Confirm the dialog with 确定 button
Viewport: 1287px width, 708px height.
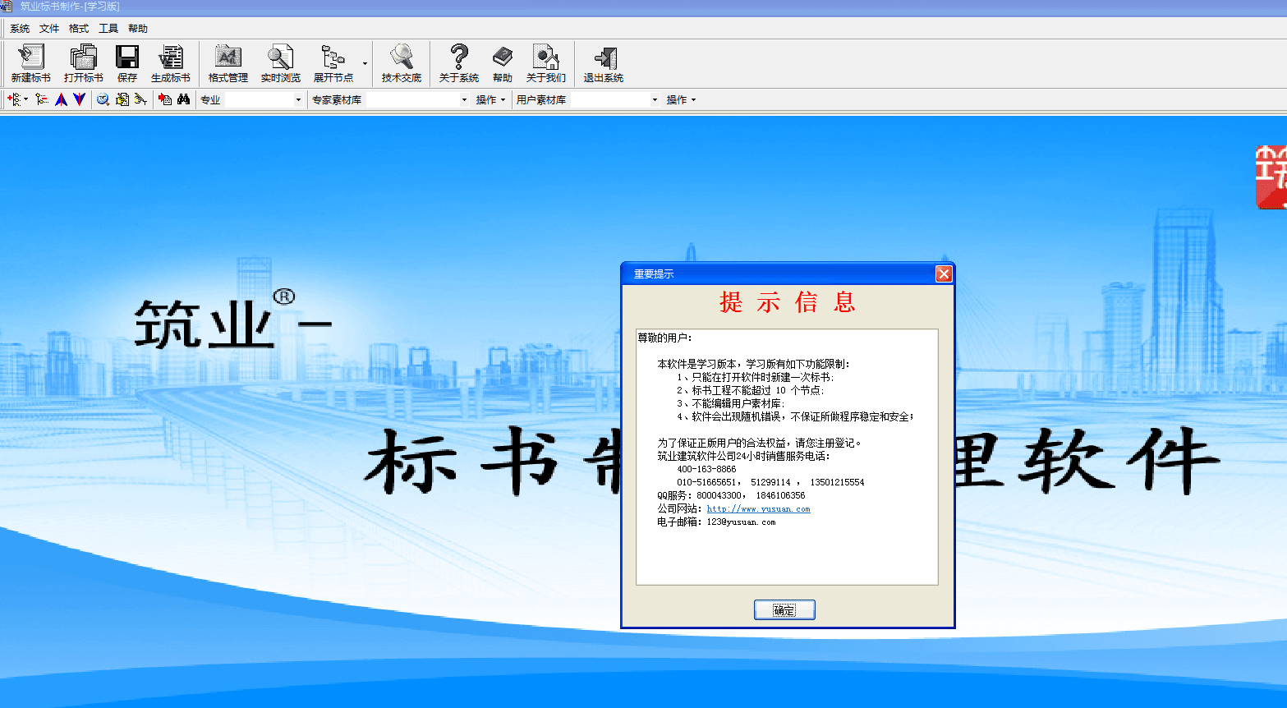[784, 609]
